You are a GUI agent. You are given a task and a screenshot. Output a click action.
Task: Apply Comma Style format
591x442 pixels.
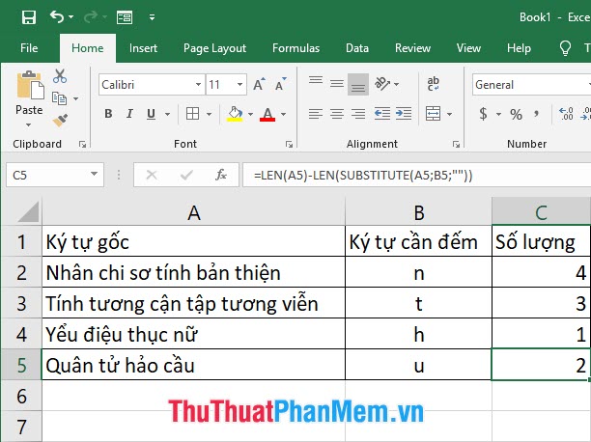pos(536,113)
